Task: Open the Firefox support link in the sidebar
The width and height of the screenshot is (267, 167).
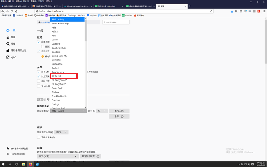Action: [16, 154]
